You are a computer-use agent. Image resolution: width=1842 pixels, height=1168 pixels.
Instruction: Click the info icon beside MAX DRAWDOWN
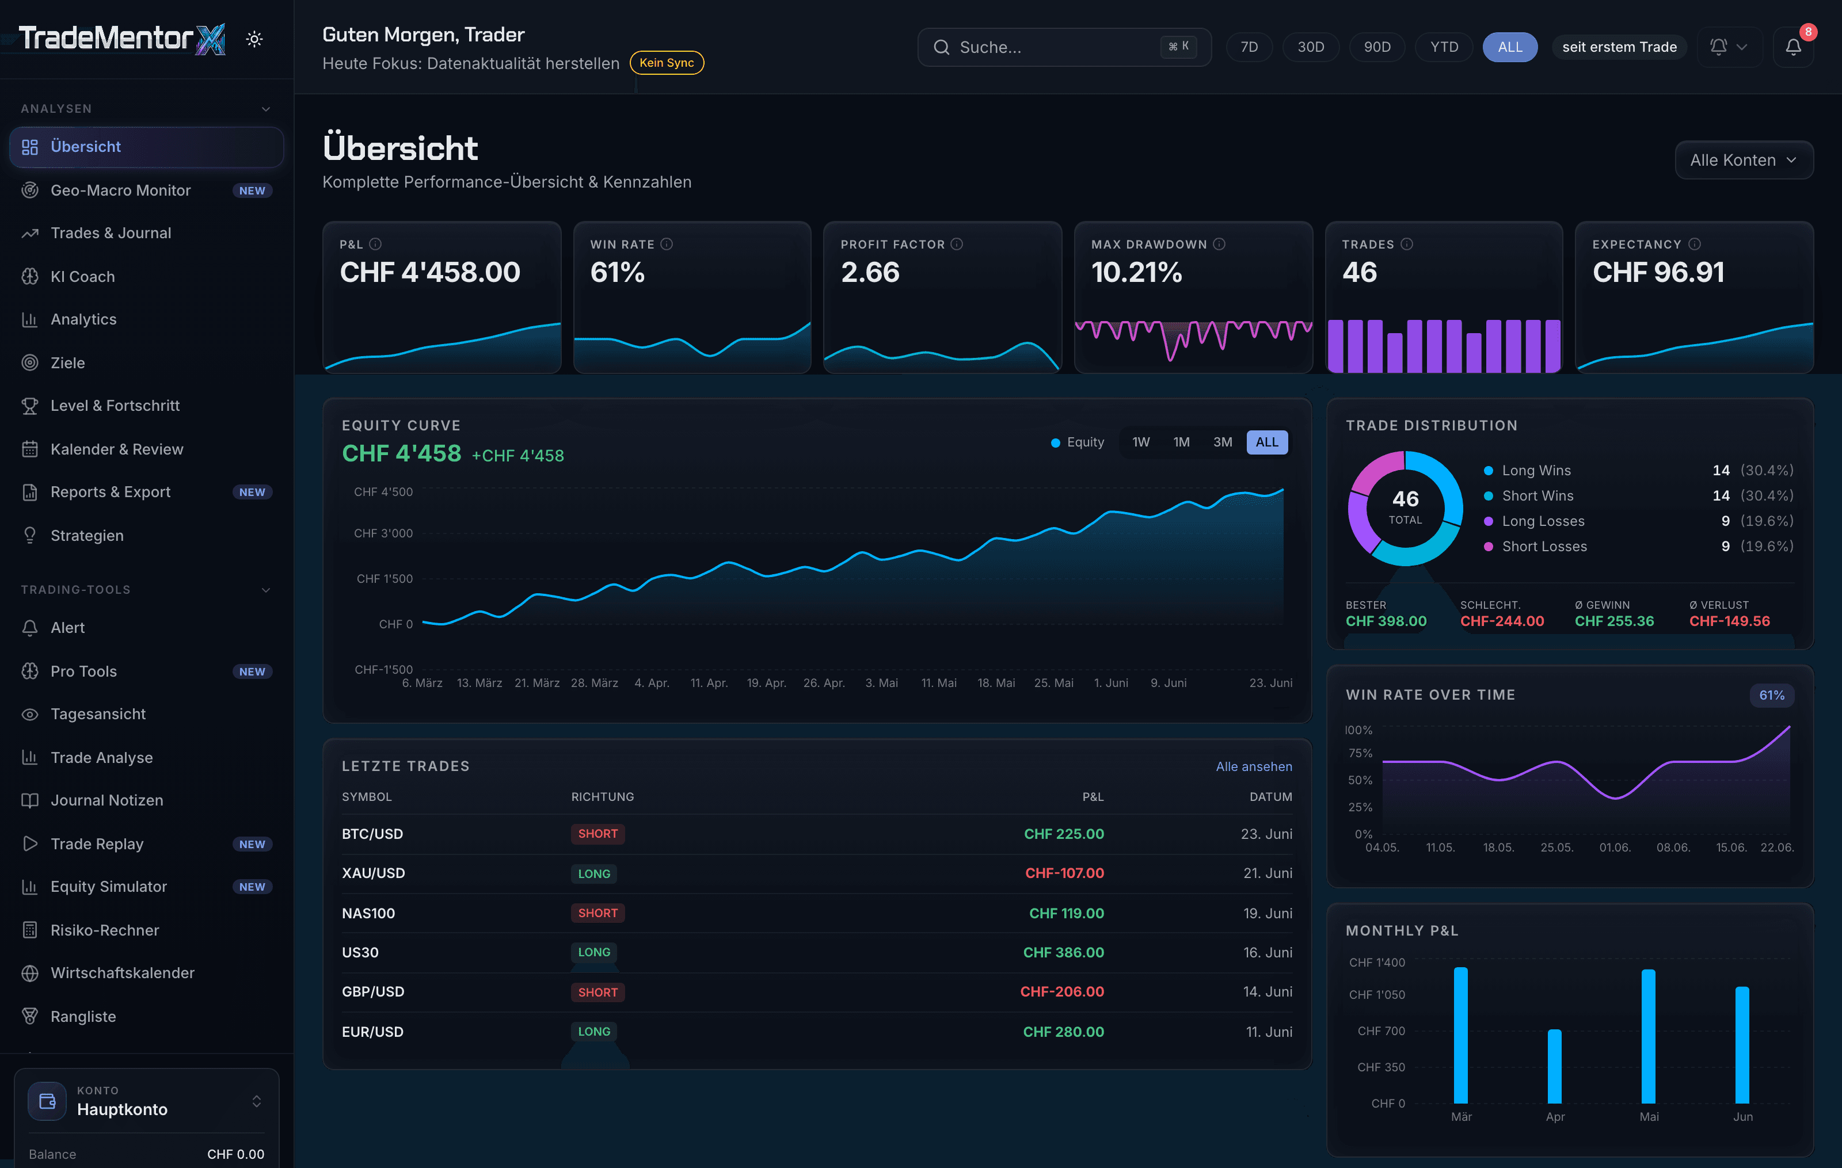click(x=1219, y=245)
